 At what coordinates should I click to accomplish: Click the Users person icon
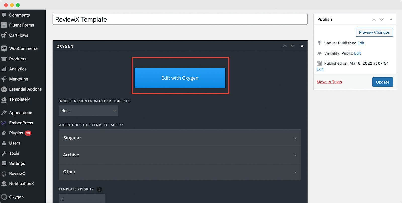pyautogui.click(x=4, y=143)
